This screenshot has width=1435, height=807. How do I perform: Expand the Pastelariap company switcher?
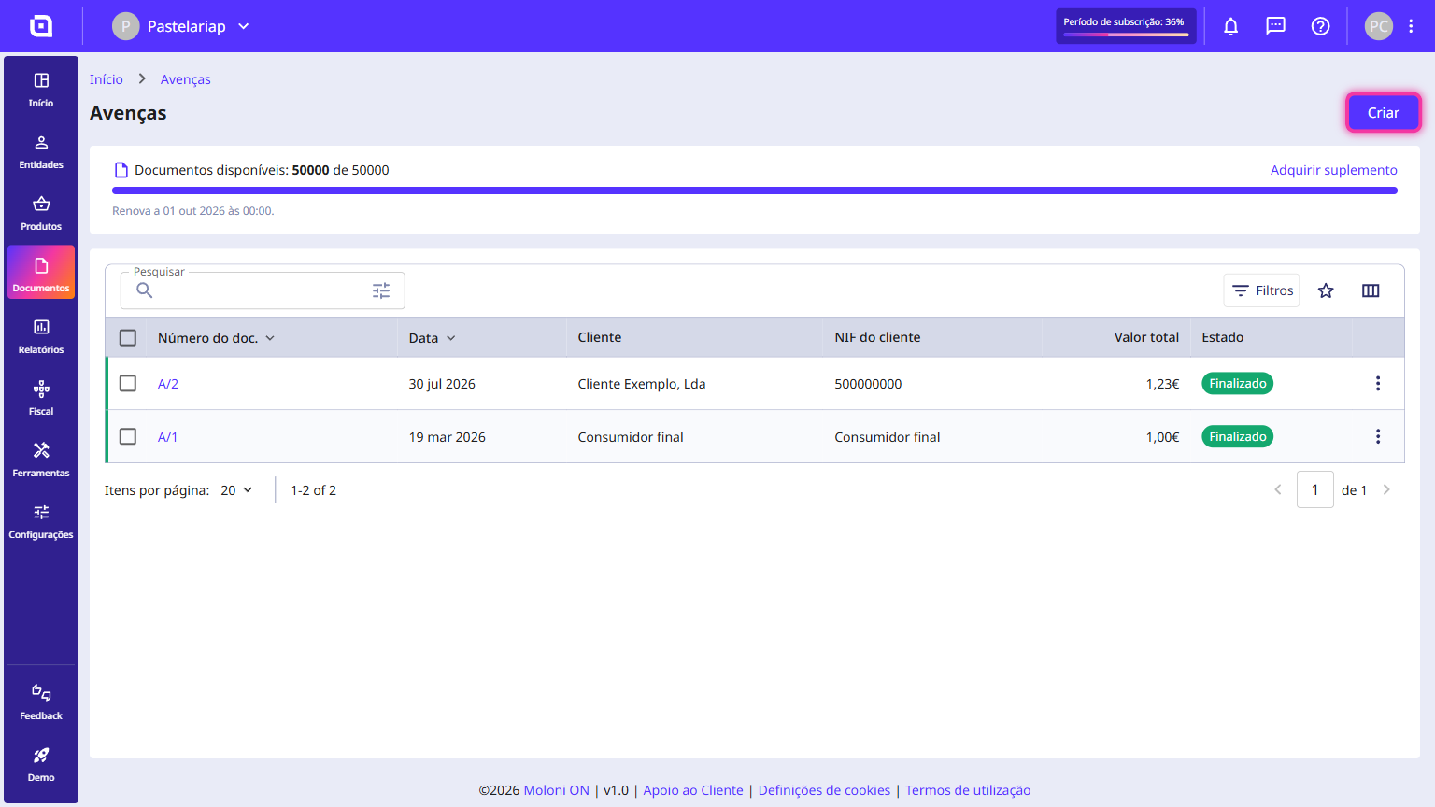point(181,26)
